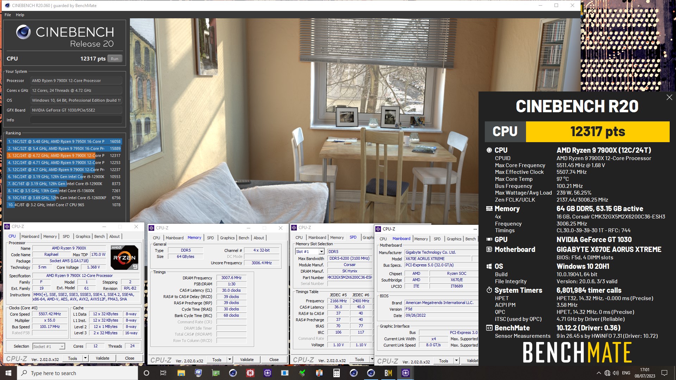Click the CPU chip icon in BenchMate panel
The width and height of the screenshot is (676, 380).
point(489,150)
